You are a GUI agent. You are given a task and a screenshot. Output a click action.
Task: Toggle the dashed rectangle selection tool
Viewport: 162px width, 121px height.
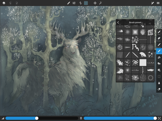click(159, 77)
